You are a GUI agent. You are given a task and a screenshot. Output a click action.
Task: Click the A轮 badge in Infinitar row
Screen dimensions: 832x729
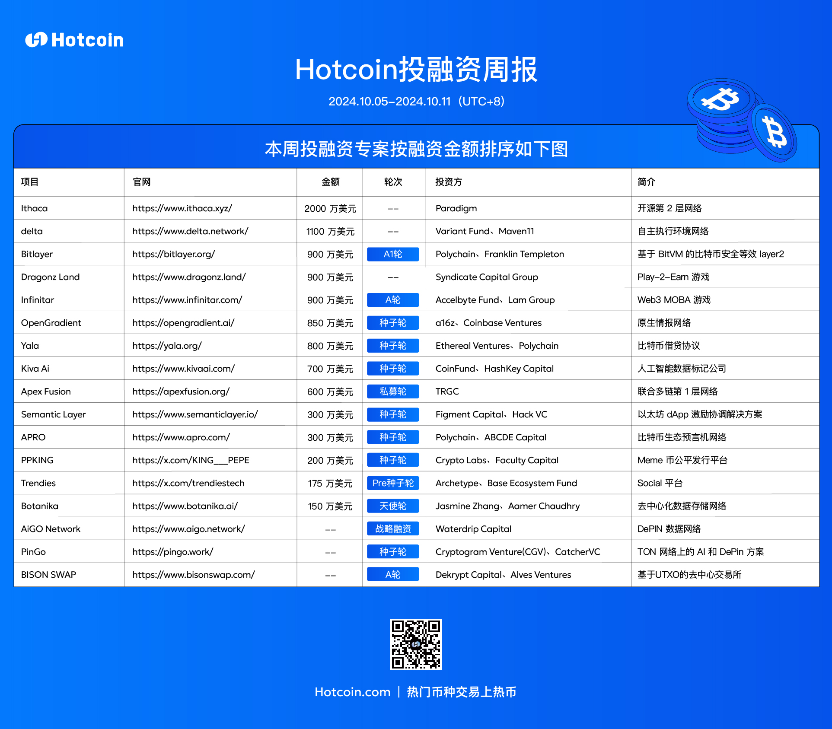pyautogui.click(x=393, y=300)
